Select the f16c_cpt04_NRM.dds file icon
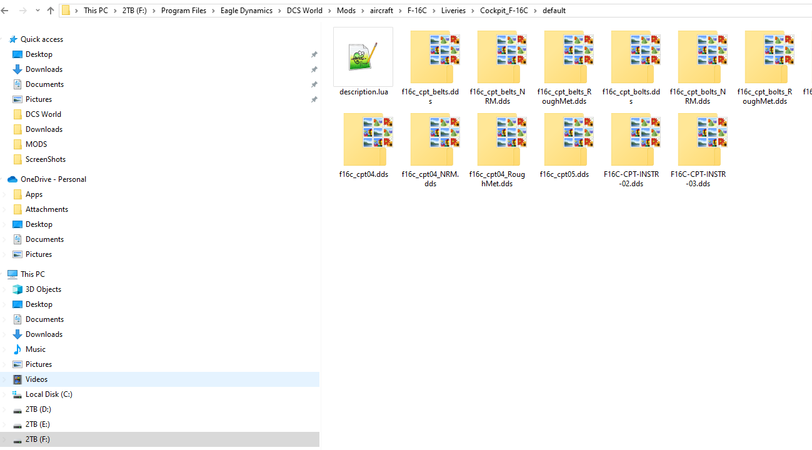The height and width of the screenshot is (450, 812). point(434,139)
